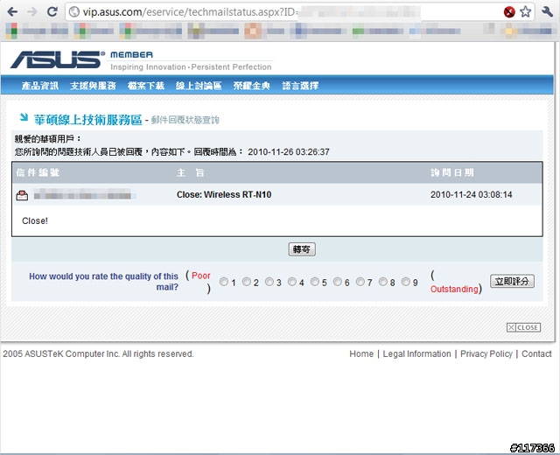Click the MEMBER text beside logo
Viewport: 560px width, 455px height.
tap(131, 54)
